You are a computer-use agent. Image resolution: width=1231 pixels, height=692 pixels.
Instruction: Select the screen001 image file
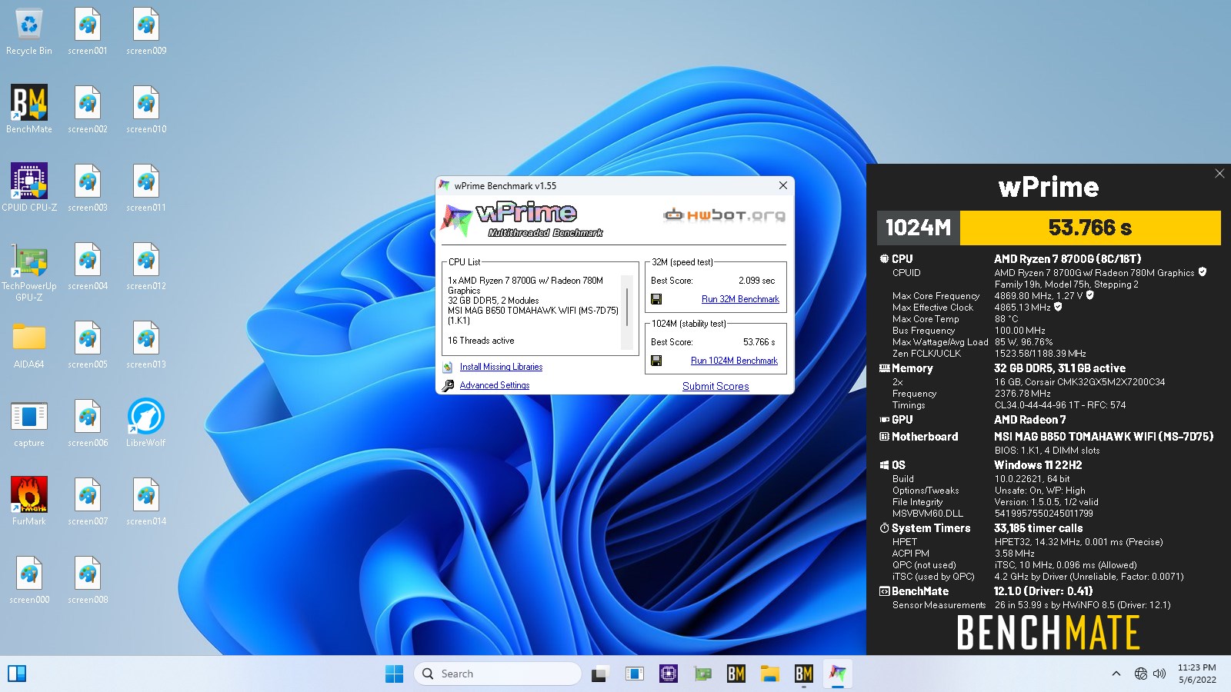[x=88, y=32]
